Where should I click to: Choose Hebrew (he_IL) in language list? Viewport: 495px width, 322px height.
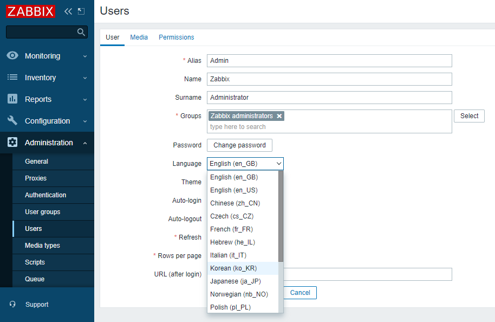pyautogui.click(x=243, y=242)
